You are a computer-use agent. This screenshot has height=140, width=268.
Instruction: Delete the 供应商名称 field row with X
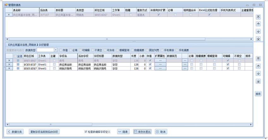9,64
